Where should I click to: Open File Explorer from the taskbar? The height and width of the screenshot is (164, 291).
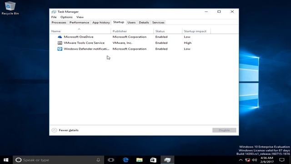[x=140, y=160]
